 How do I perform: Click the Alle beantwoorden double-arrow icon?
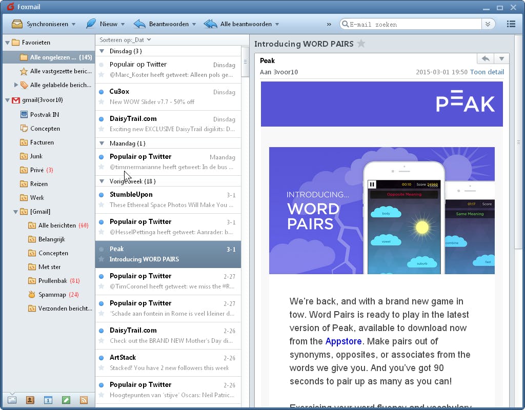(x=210, y=24)
